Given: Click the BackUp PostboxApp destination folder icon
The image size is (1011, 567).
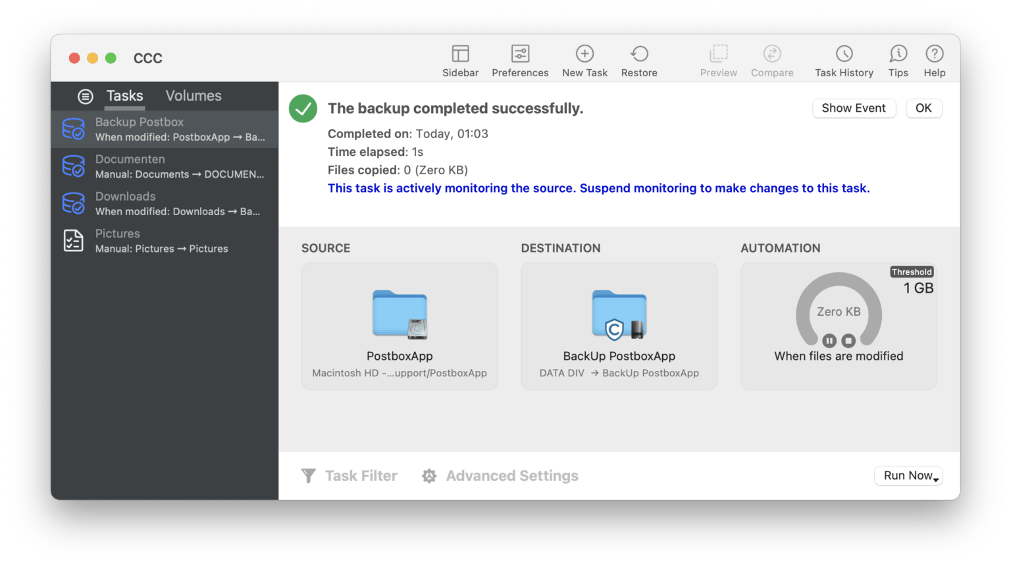Looking at the screenshot, I should (x=619, y=314).
